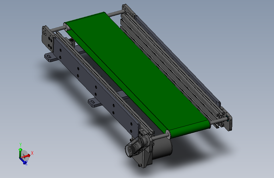Click the blue Z axis arrow on triad

[23, 161]
